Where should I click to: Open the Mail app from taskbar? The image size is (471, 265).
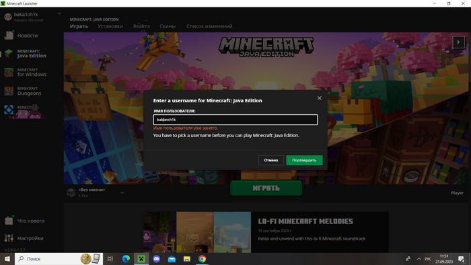[x=172, y=259]
